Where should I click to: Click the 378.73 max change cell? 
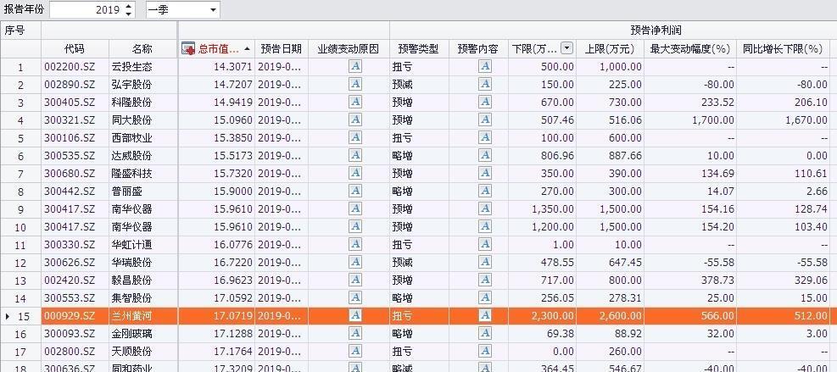click(x=690, y=280)
